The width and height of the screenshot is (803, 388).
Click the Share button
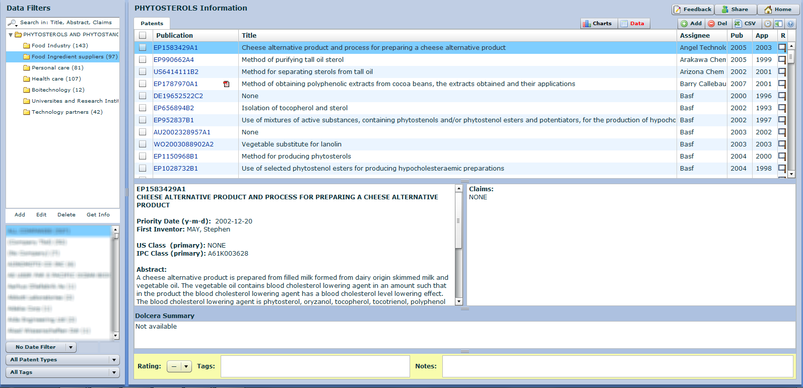tap(735, 10)
